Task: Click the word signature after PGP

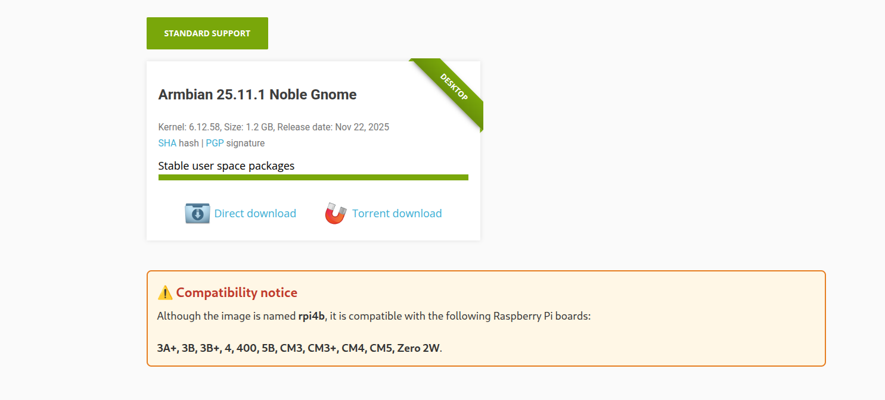Action: click(246, 143)
